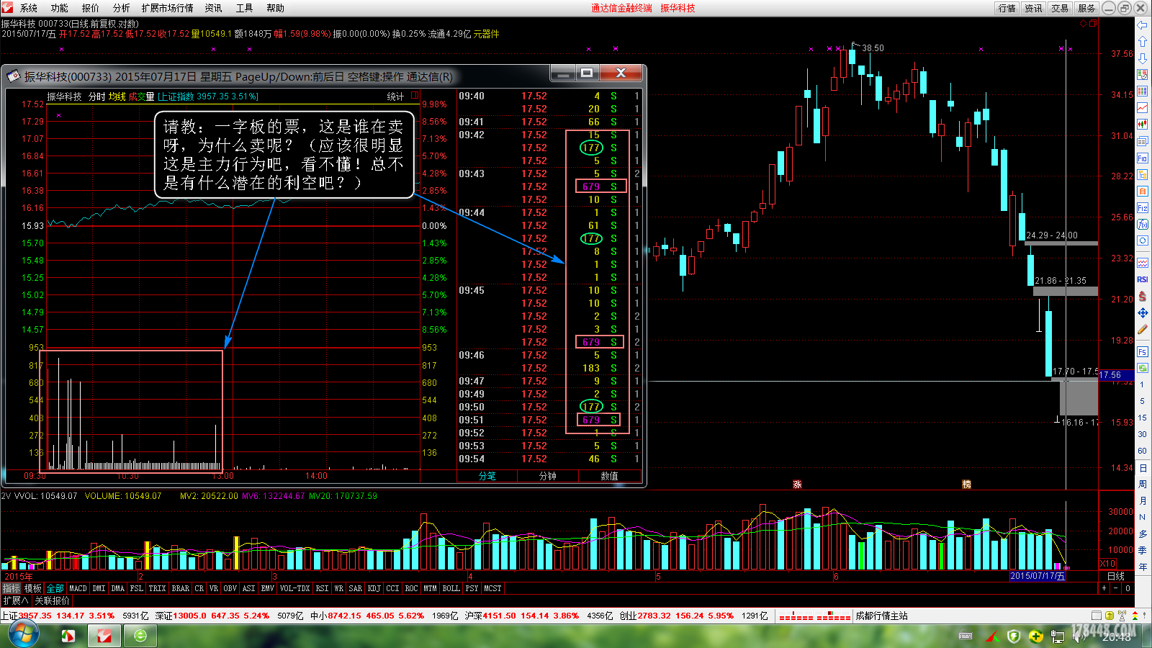Open the 多 multi-period option
1152x648 pixels.
tap(1142, 534)
